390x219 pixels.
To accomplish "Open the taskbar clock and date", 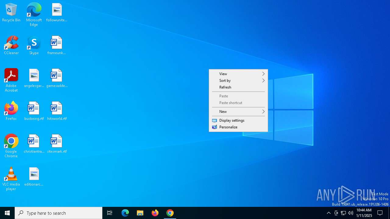I will point(364,213).
